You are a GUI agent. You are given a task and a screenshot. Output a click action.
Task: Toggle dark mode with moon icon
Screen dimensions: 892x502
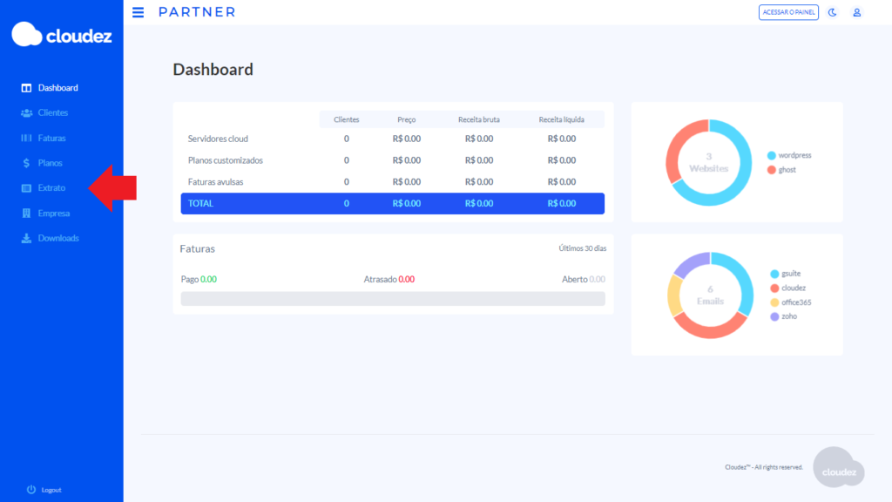832,12
